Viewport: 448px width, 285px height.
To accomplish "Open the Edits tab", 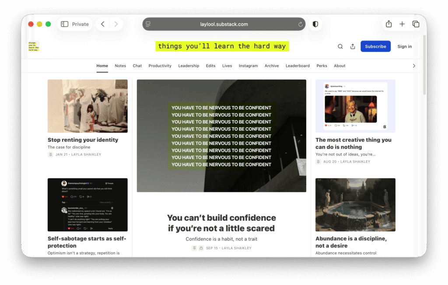I will coord(210,66).
